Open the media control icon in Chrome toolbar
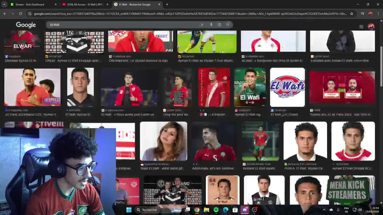This screenshot has width=383, height=215. pos(362,14)
